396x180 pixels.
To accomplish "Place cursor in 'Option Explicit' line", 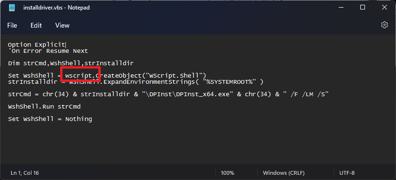I will point(36,45).
